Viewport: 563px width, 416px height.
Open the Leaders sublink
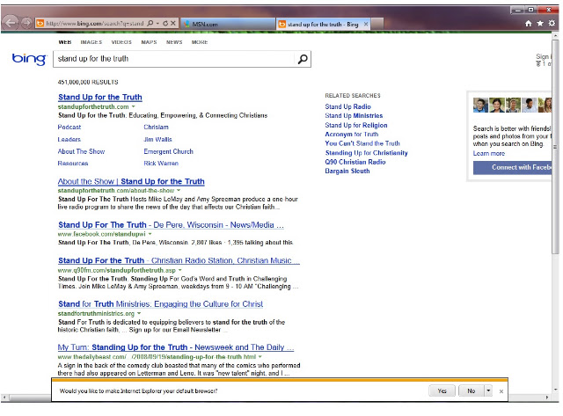coord(69,139)
